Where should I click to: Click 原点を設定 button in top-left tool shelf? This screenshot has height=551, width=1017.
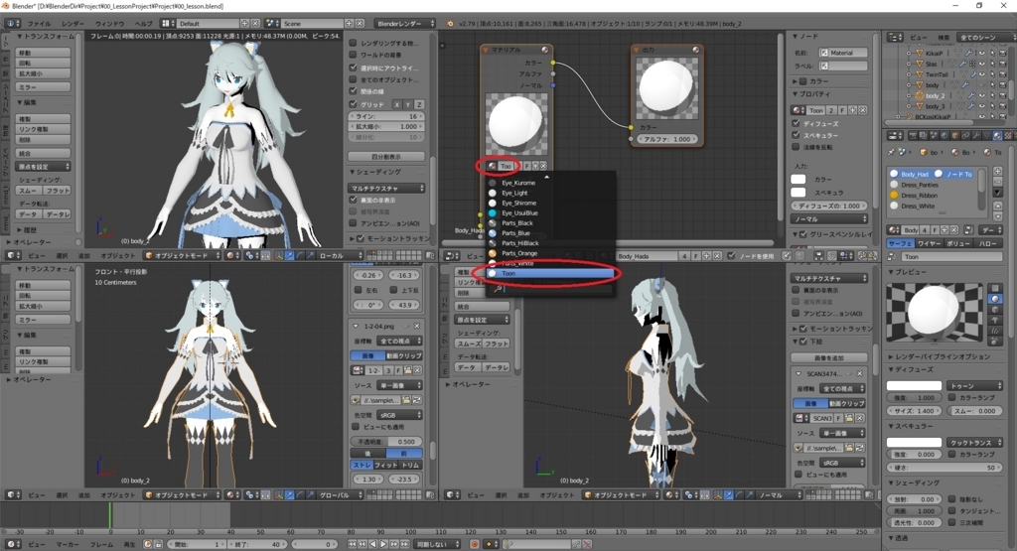43,167
